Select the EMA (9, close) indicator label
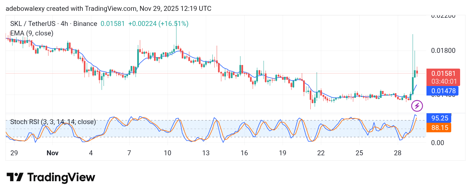This screenshot has width=471, height=194. [x=31, y=33]
